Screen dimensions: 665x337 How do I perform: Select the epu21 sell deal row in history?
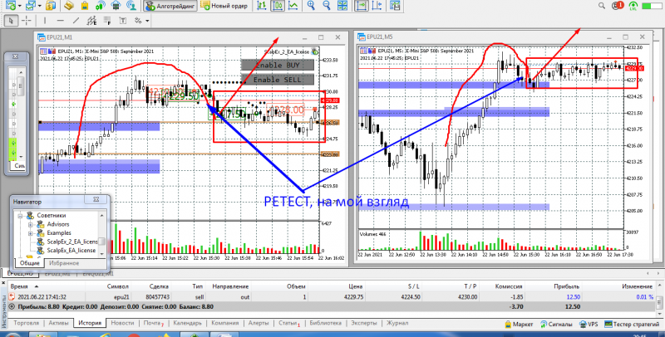[x=331, y=297]
